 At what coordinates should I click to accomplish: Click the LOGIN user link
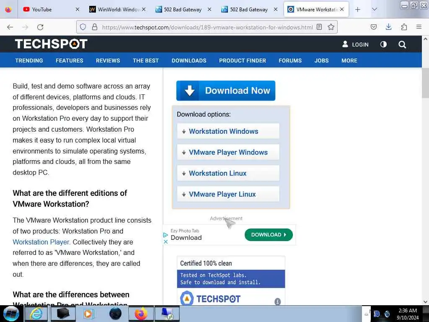coord(355,44)
